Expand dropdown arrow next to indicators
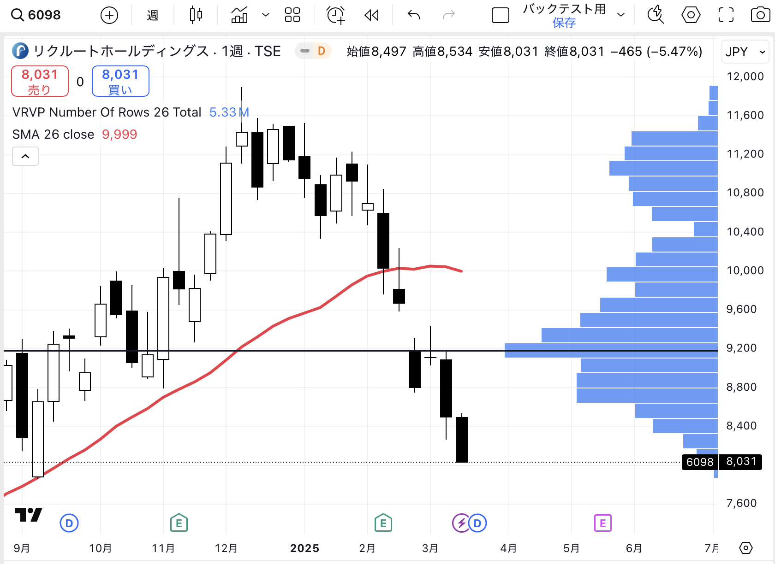 pos(266,15)
